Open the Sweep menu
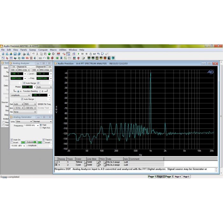Viewport: 223px width, 223px height. pos(32,50)
